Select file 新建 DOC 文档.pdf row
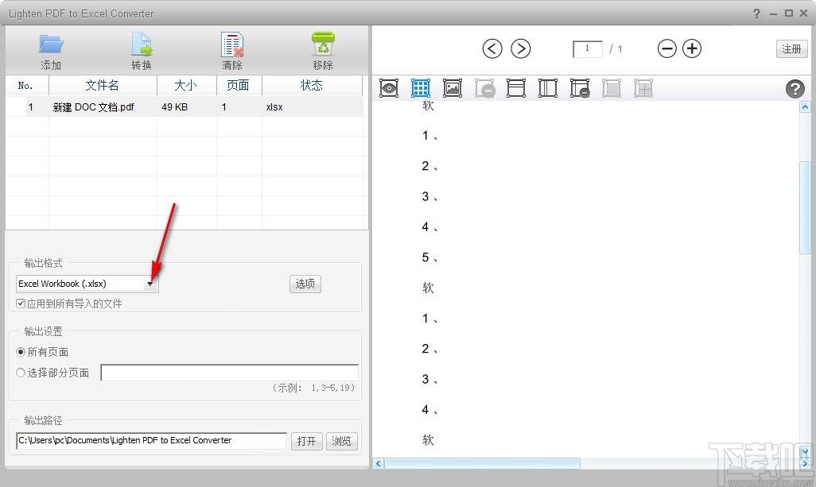This screenshot has height=487, width=816. (x=185, y=107)
